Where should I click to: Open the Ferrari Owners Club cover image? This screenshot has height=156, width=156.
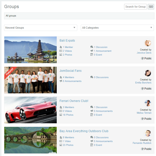click(x=30, y=110)
